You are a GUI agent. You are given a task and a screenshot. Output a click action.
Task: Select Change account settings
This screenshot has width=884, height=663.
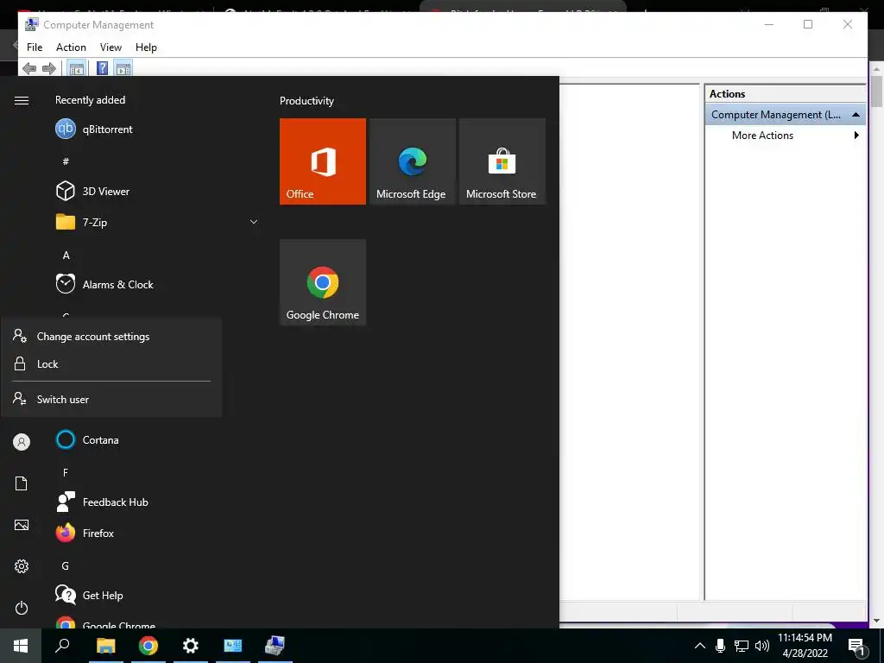(x=111, y=337)
